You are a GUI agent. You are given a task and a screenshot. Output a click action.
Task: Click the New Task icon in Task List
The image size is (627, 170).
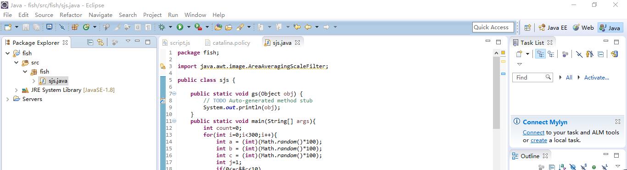519,54
